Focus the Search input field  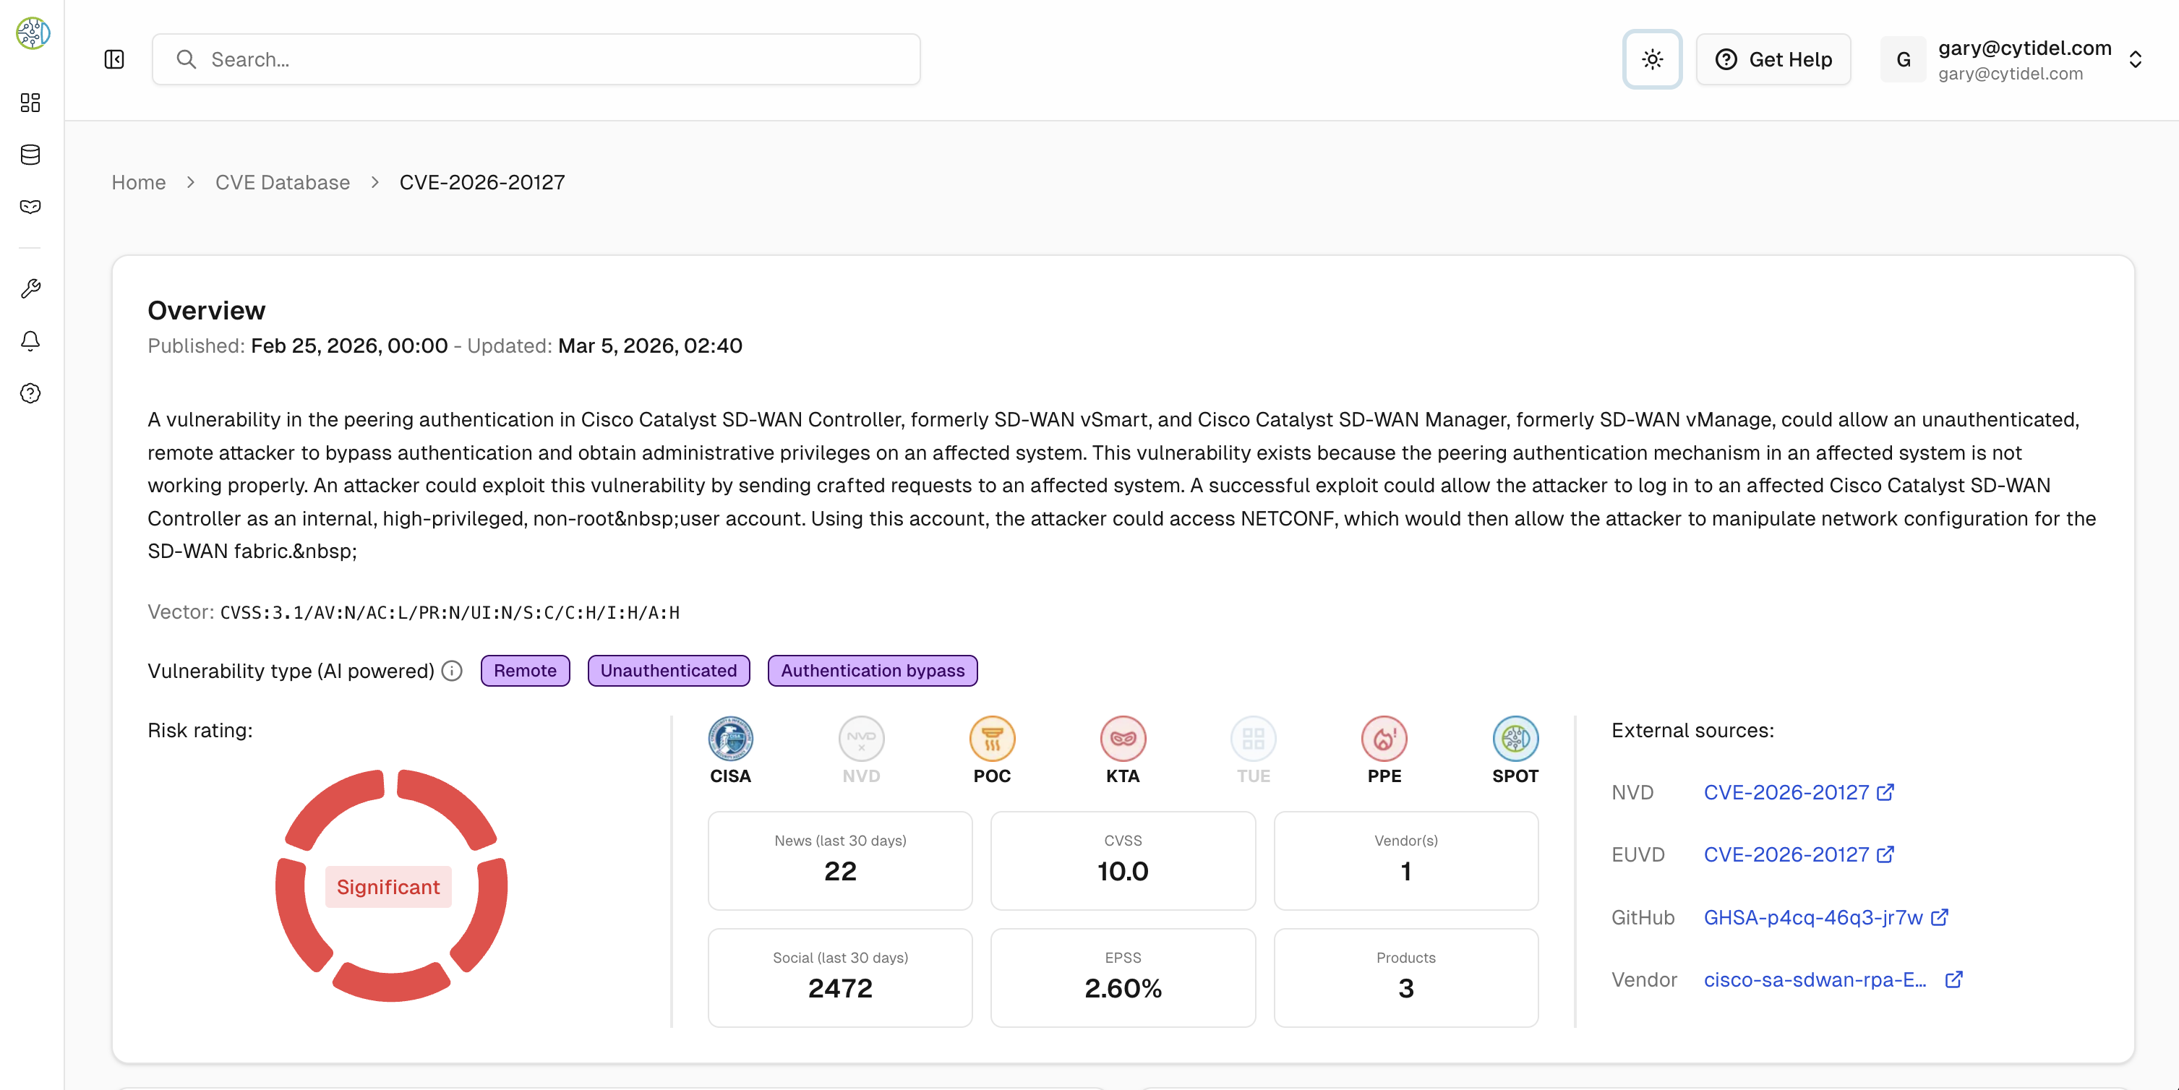point(536,59)
